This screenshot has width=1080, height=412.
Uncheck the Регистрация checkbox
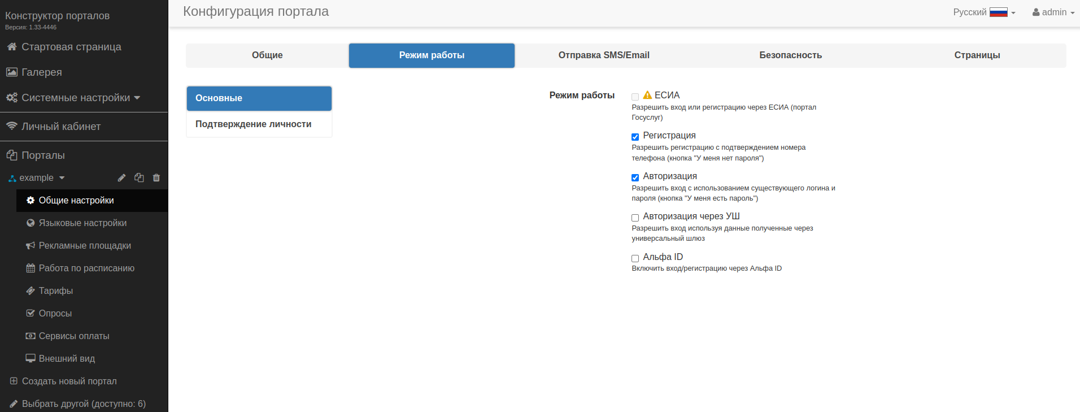(x=635, y=137)
